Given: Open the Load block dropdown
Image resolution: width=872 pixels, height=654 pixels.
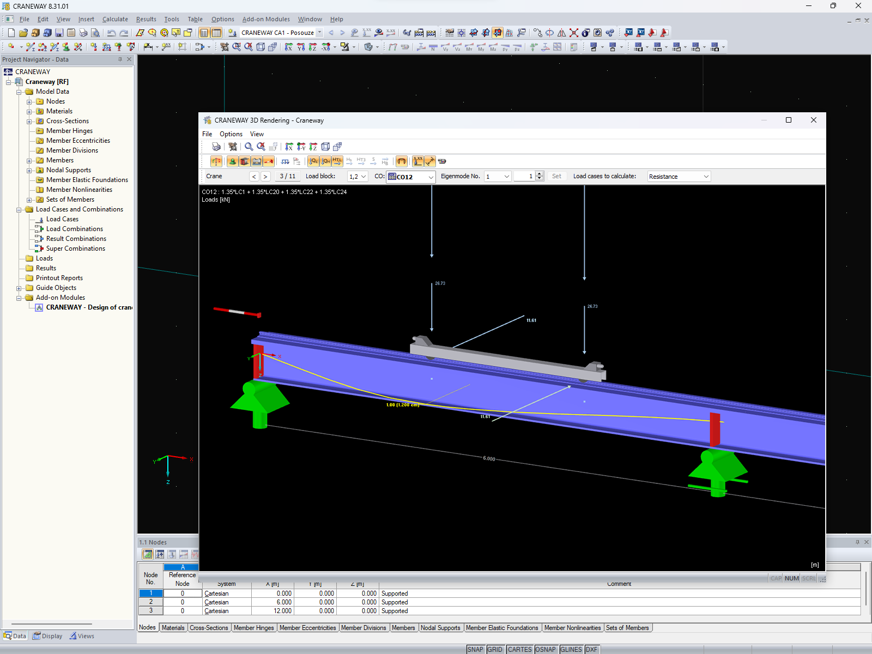Looking at the screenshot, I should (358, 177).
